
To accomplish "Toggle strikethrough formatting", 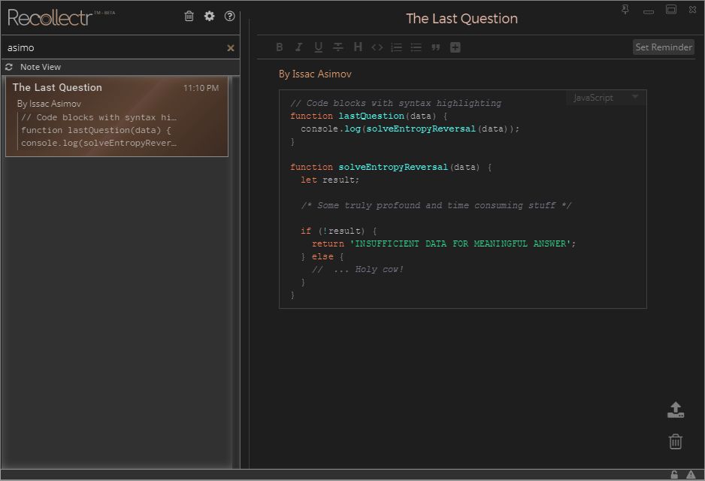I will click(338, 47).
